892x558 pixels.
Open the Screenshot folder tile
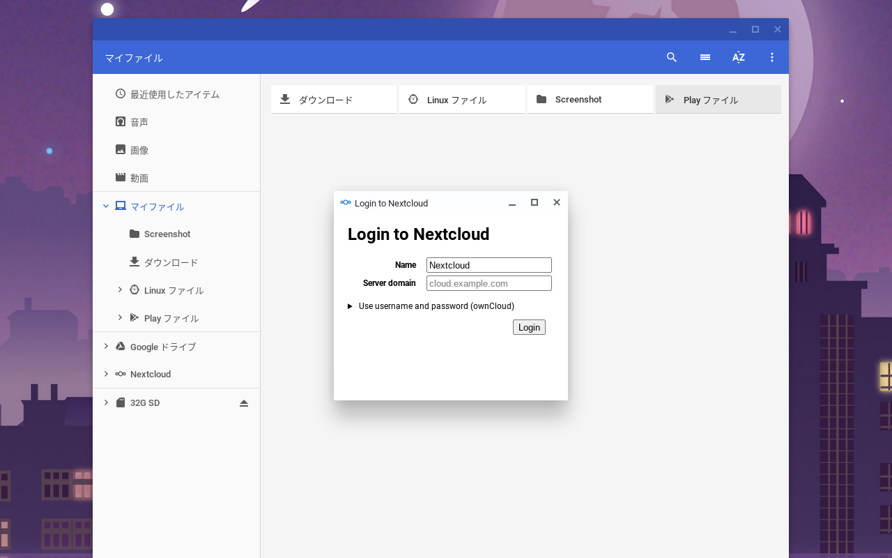[x=590, y=99]
